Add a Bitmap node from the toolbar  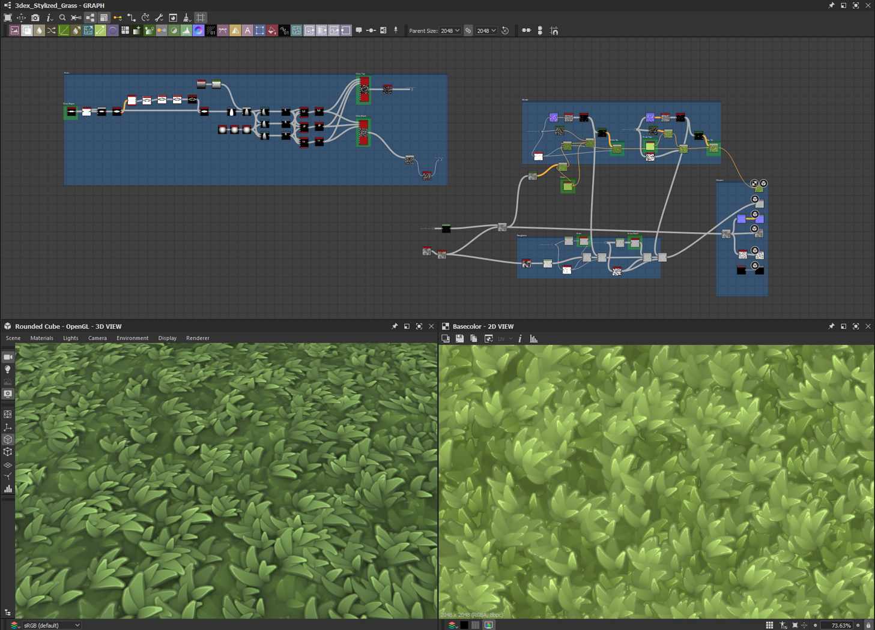tap(14, 31)
